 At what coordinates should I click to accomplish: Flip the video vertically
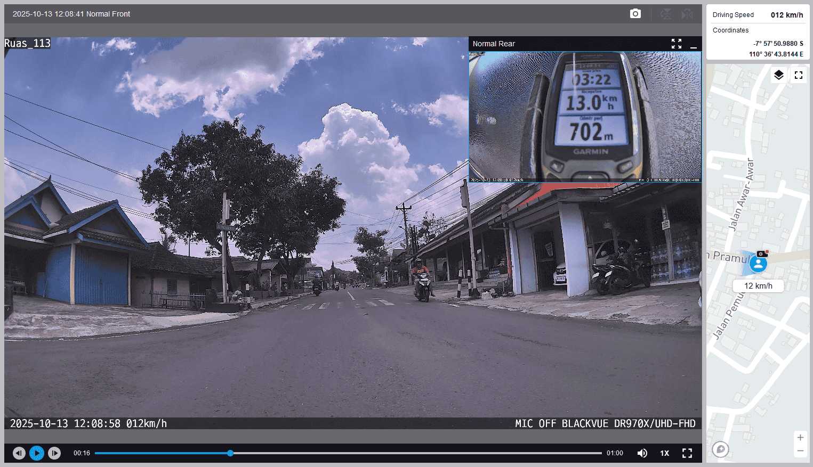point(666,14)
